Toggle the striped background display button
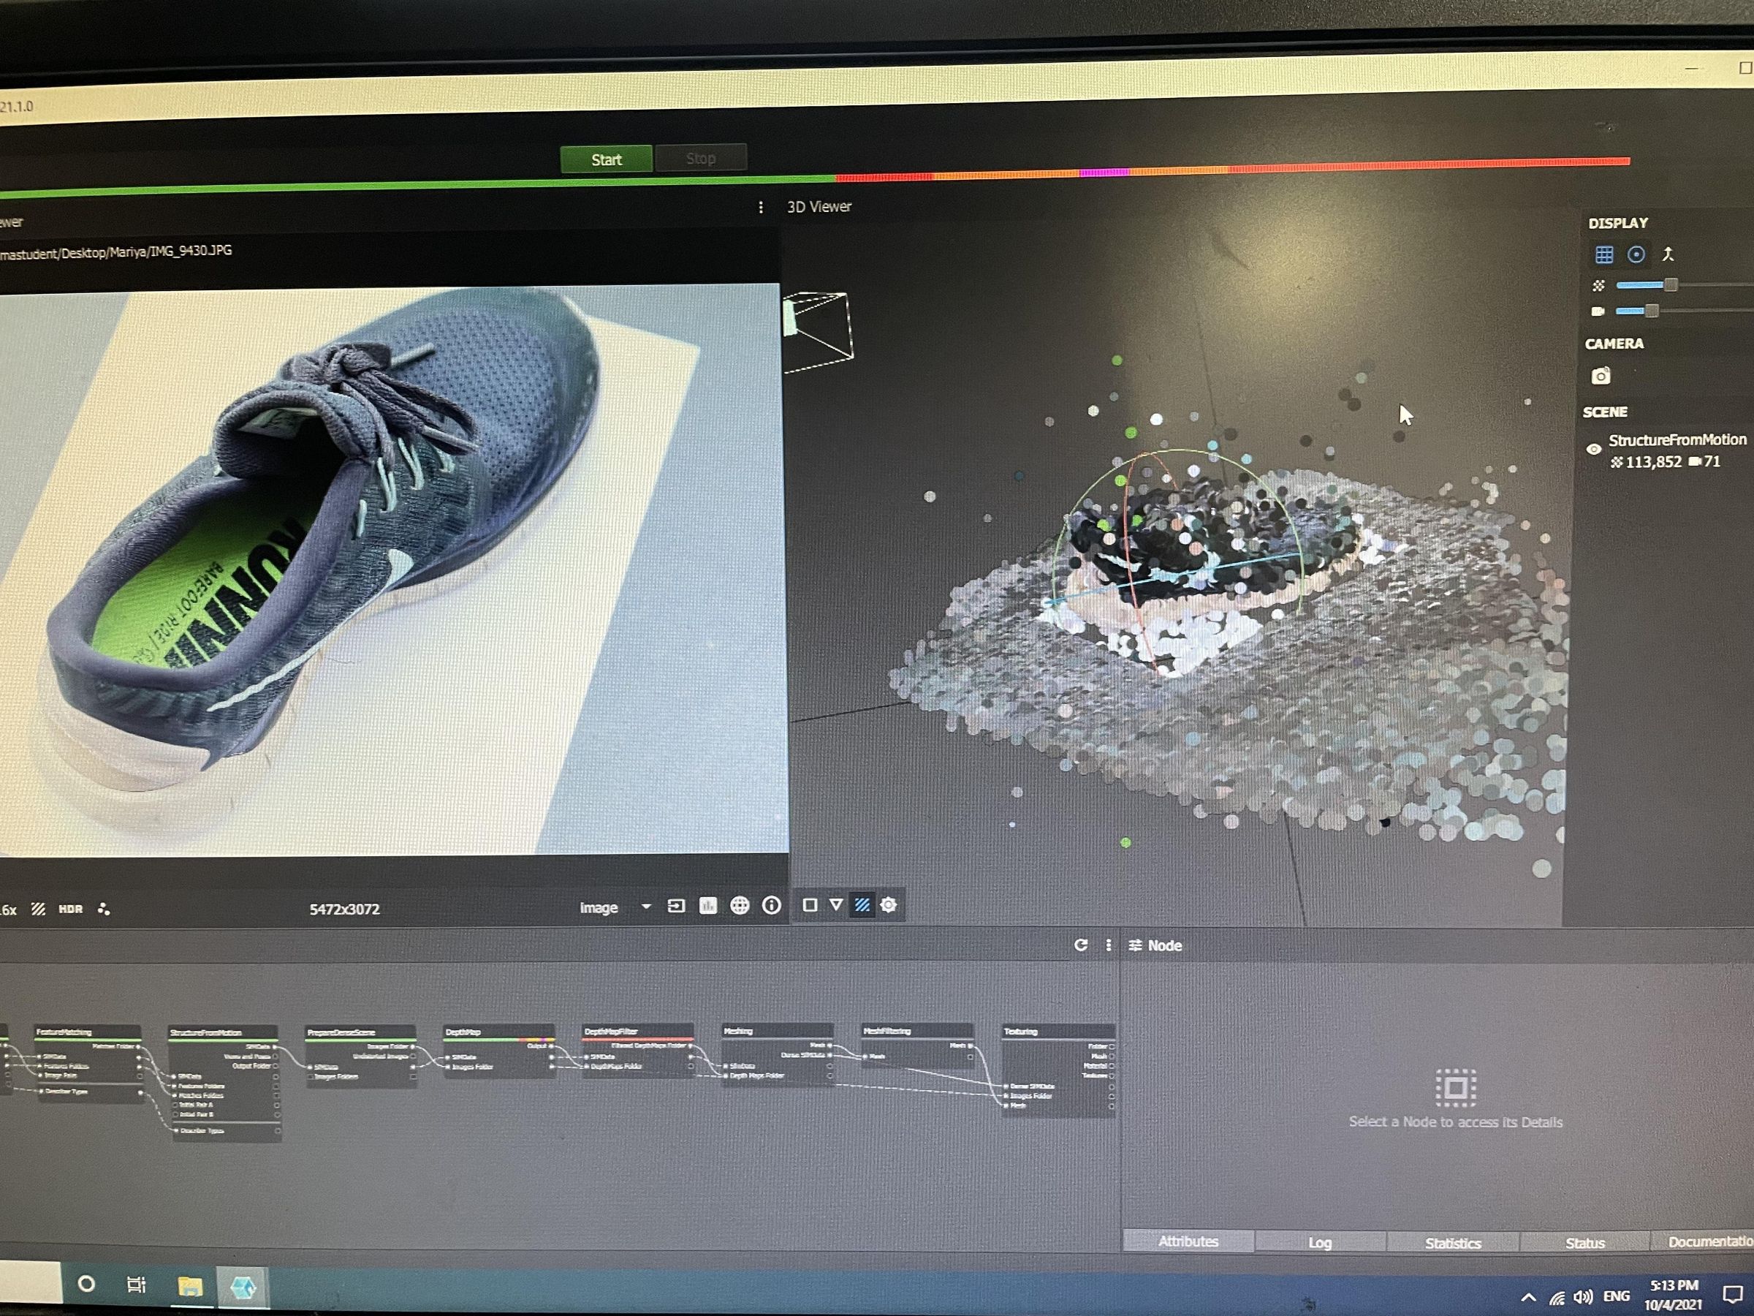This screenshot has width=1754, height=1316. [x=862, y=906]
